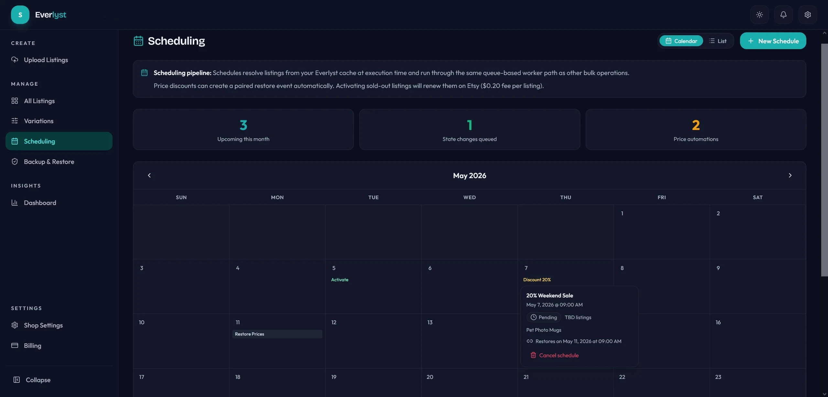Click the Variations sliders icon
Image resolution: width=828 pixels, height=397 pixels.
click(x=15, y=121)
